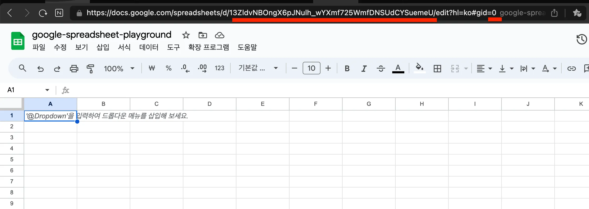Expand the A1 name box dropdown
Image resolution: width=589 pixels, height=209 pixels.
pos(47,90)
